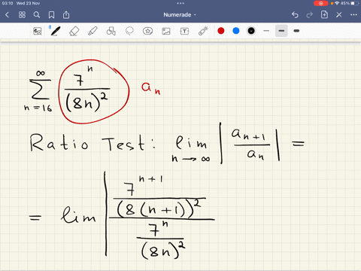
Task: Open the thumbnail grid view
Action: [x=22, y=15]
